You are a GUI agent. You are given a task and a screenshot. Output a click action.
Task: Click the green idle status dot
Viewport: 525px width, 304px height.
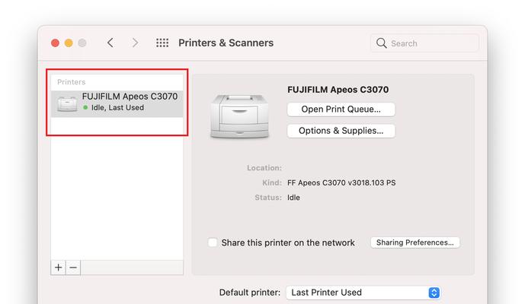point(85,108)
